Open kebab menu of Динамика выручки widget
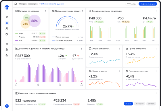This screenshot has width=161, height=111. coord(82,49)
